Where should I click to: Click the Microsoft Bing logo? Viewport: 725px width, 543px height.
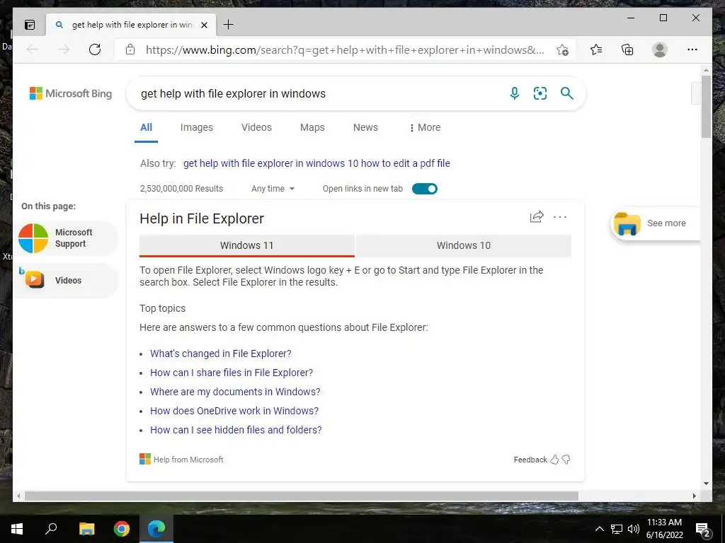point(71,93)
